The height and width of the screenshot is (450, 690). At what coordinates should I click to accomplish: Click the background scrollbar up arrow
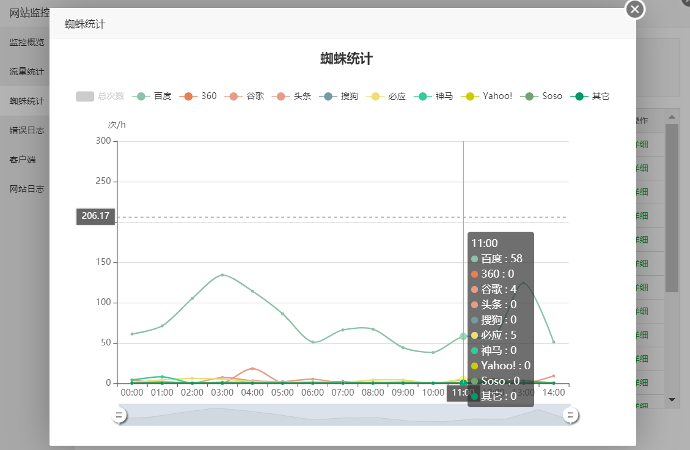672,117
